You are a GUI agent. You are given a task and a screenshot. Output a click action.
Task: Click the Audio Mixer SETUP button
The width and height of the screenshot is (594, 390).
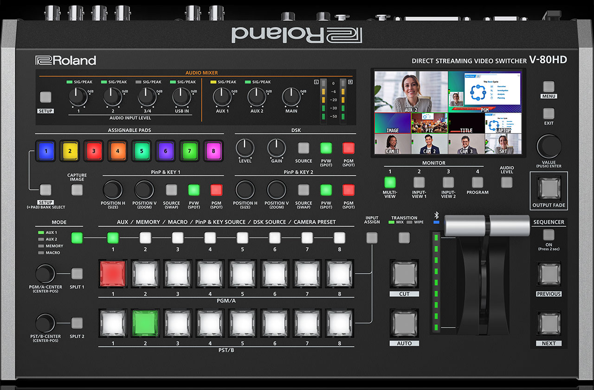point(45,97)
